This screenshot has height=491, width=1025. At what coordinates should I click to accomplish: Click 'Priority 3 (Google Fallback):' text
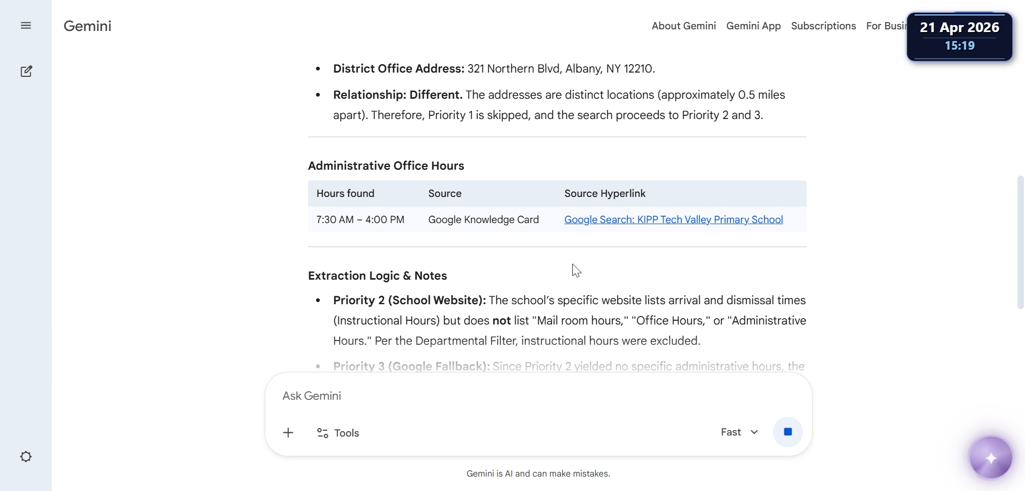412,366
